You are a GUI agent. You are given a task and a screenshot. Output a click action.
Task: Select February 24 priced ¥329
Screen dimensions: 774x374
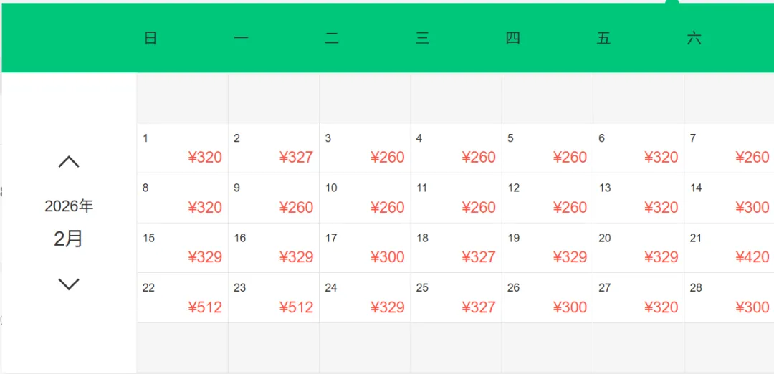click(365, 298)
